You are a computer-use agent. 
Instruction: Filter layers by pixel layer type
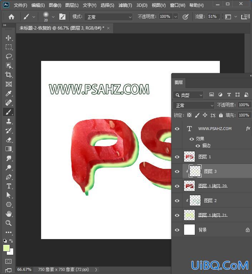pos(212,95)
